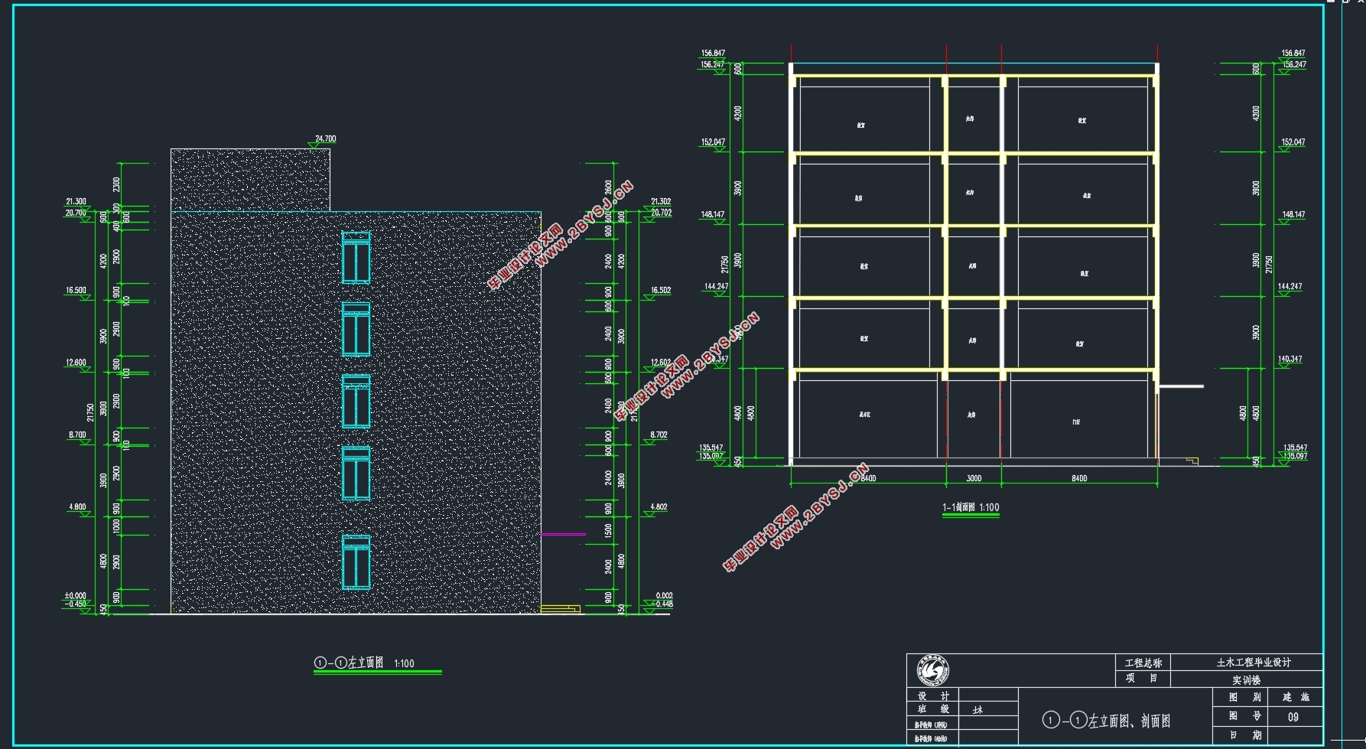Pick the 20.700 elevation mark
The width and height of the screenshot is (1366, 749).
coord(76,213)
